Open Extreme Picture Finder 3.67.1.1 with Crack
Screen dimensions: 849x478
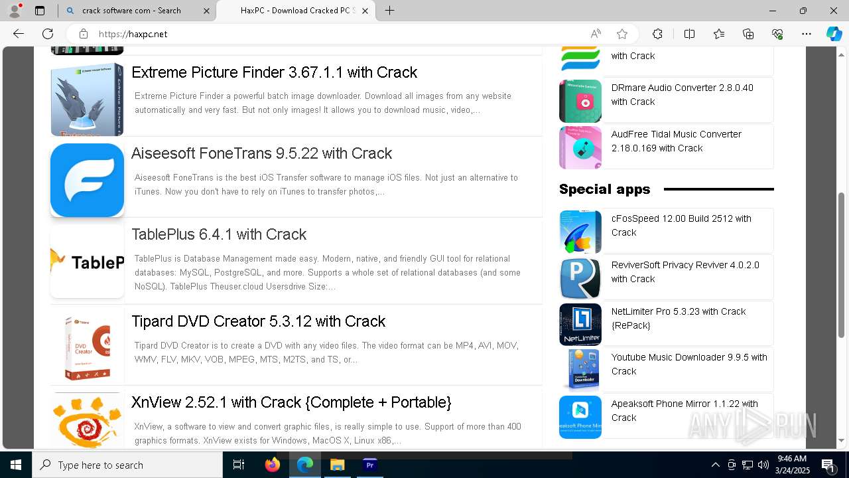coord(274,72)
